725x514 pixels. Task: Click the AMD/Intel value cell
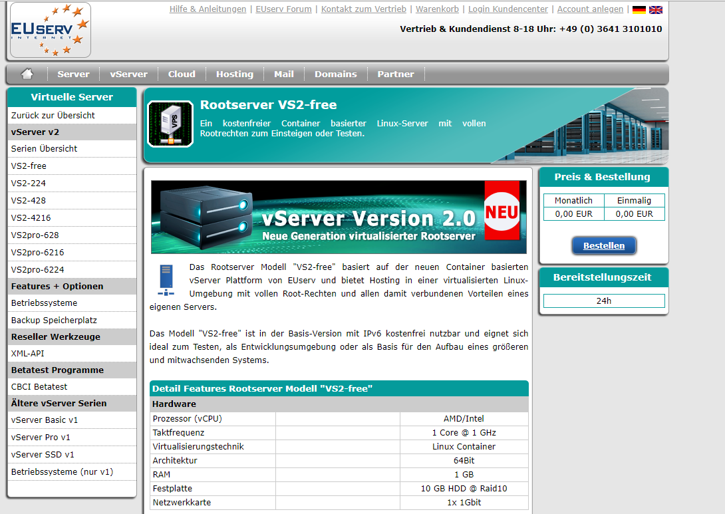(x=464, y=418)
